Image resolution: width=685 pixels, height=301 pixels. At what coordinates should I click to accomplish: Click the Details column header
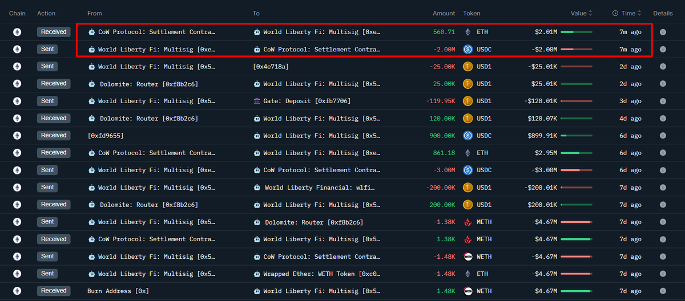tap(663, 13)
